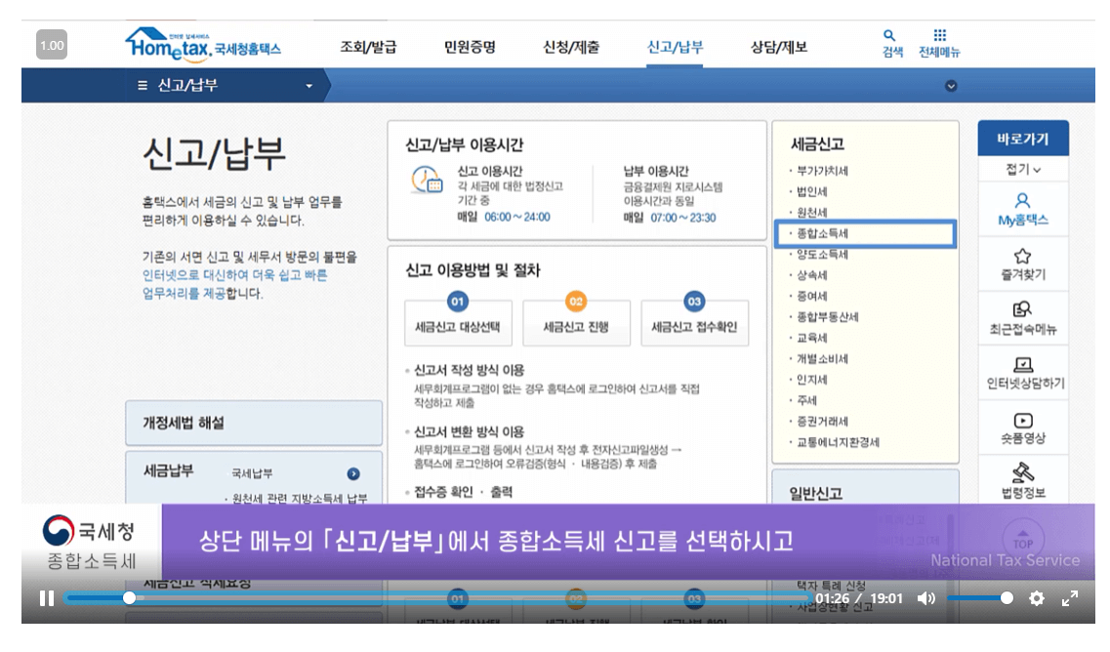Click the 바로가기 header
The width and height of the screenshot is (1110, 652).
point(1023,139)
